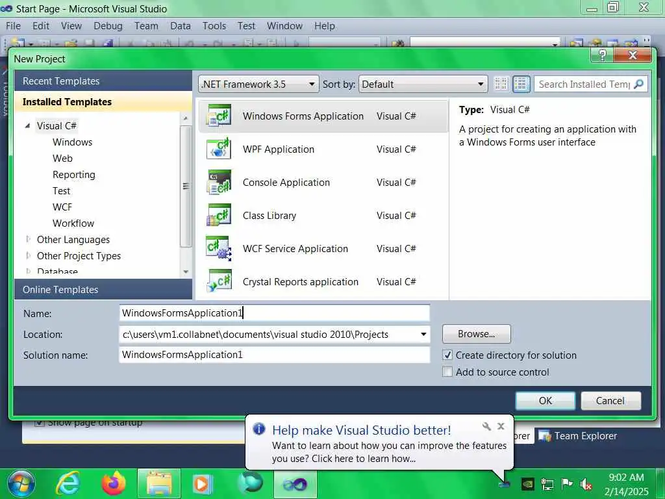Image resolution: width=665 pixels, height=499 pixels.
Task: Open the Team menu
Action: 146,26
